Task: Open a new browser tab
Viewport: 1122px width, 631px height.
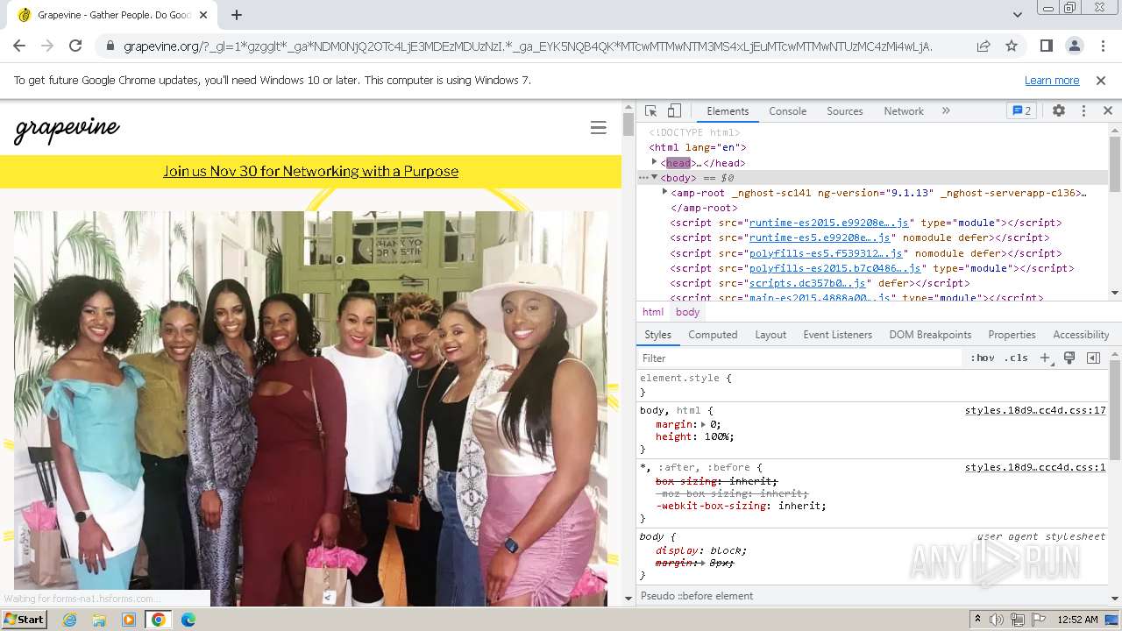Action: click(x=237, y=15)
